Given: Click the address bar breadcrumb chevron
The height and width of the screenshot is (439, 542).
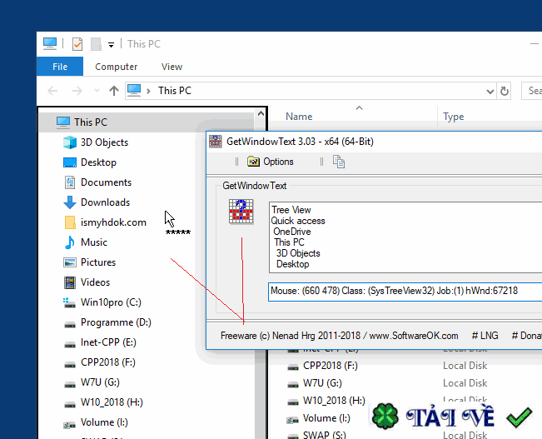Looking at the screenshot, I should coord(148,91).
